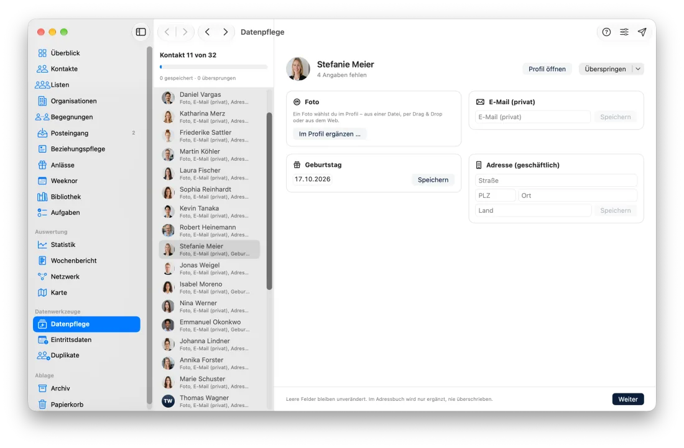
Task: Click the Weeknor calendar icon
Action: [42, 181]
